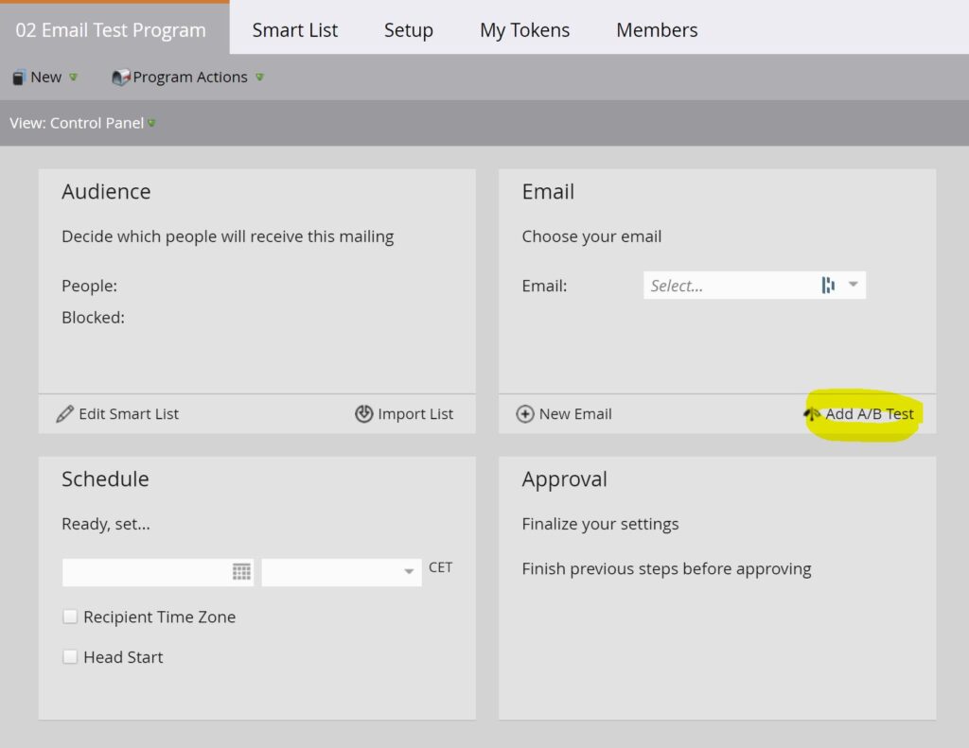Enable the Recipient Time Zone checkbox

pyautogui.click(x=70, y=617)
